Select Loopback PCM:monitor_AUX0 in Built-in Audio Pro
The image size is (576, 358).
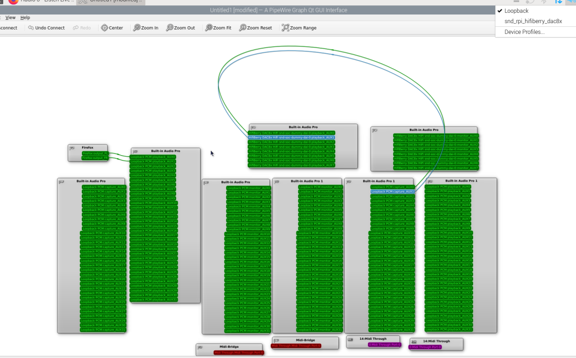pyautogui.click(x=249, y=188)
